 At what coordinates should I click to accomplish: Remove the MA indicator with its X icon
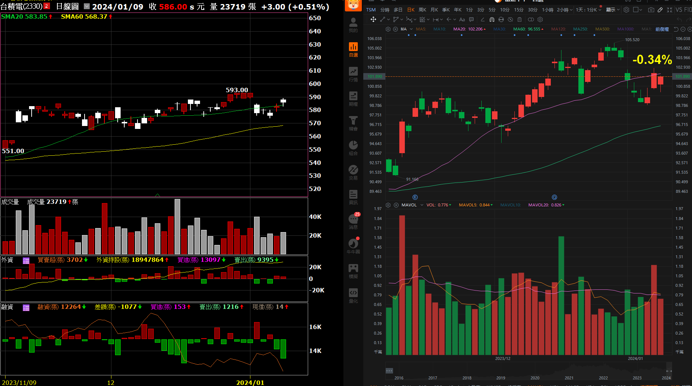coord(395,29)
